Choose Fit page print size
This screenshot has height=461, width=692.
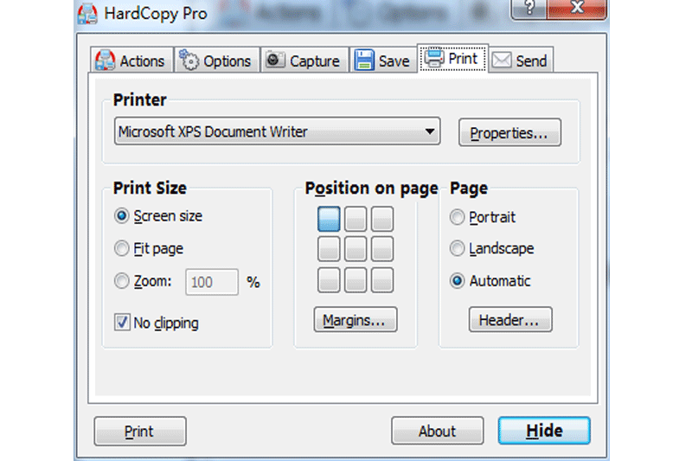coord(149,248)
